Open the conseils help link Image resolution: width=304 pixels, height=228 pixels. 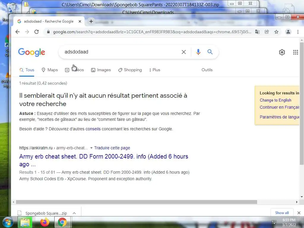(x=93, y=129)
